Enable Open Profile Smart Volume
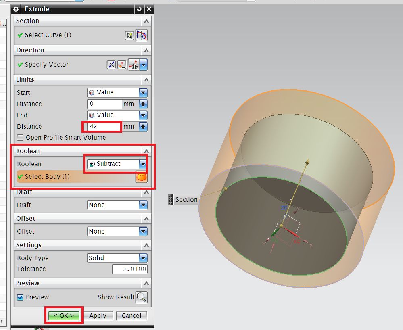Image resolution: width=403 pixels, height=330 pixels. [20, 138]
